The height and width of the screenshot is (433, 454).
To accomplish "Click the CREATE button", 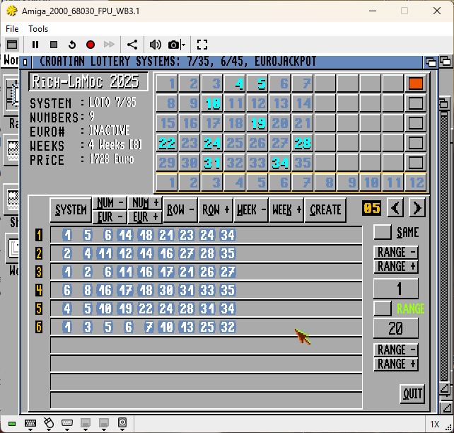I will (325, 209).
